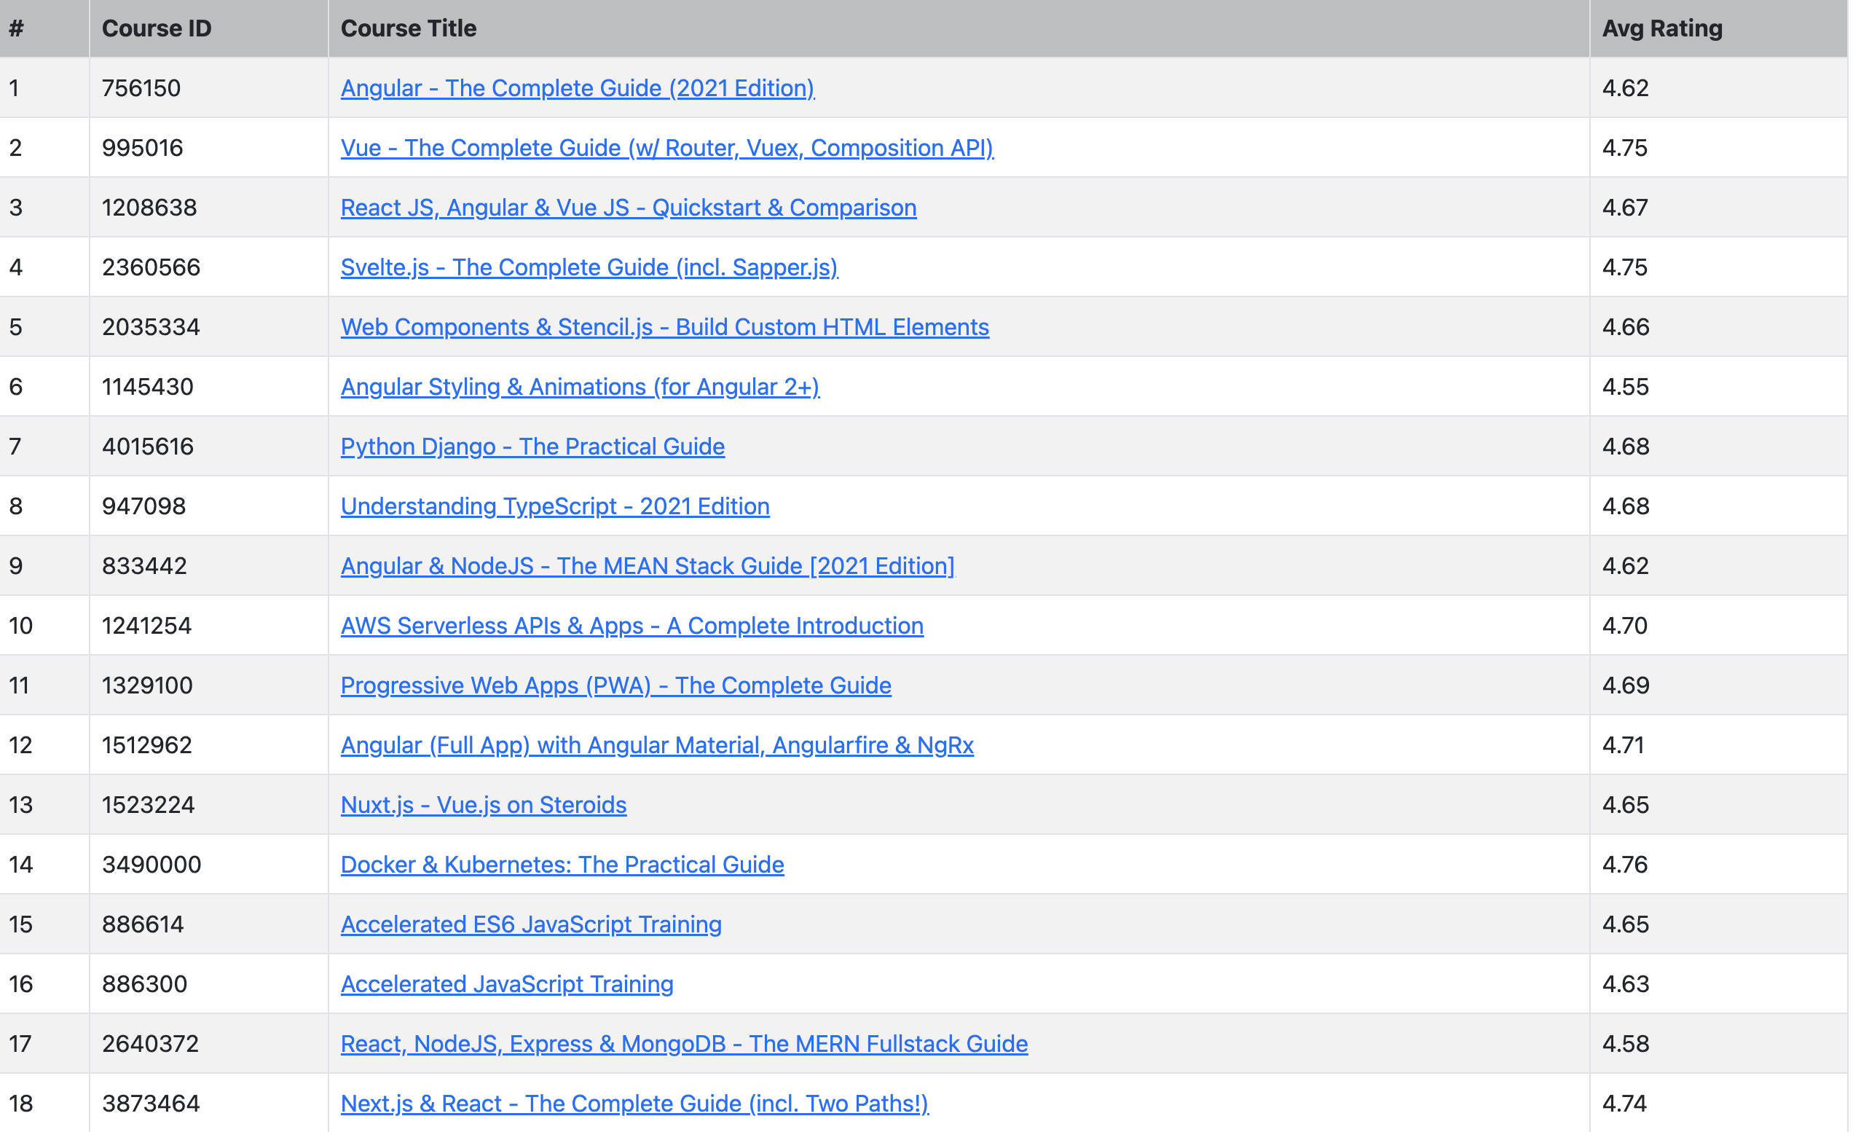
Task: Open Angular - The Complete Guide (2021 Edition) link
Action: [x=577, y=88]
